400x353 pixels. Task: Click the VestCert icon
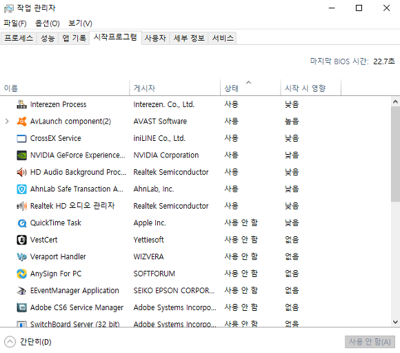(21, 240)
